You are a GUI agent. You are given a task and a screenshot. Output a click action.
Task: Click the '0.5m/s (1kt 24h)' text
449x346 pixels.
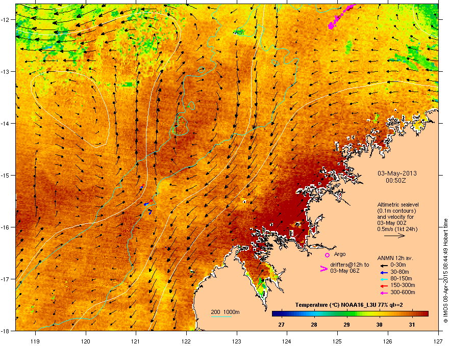(x=397, y=229)
